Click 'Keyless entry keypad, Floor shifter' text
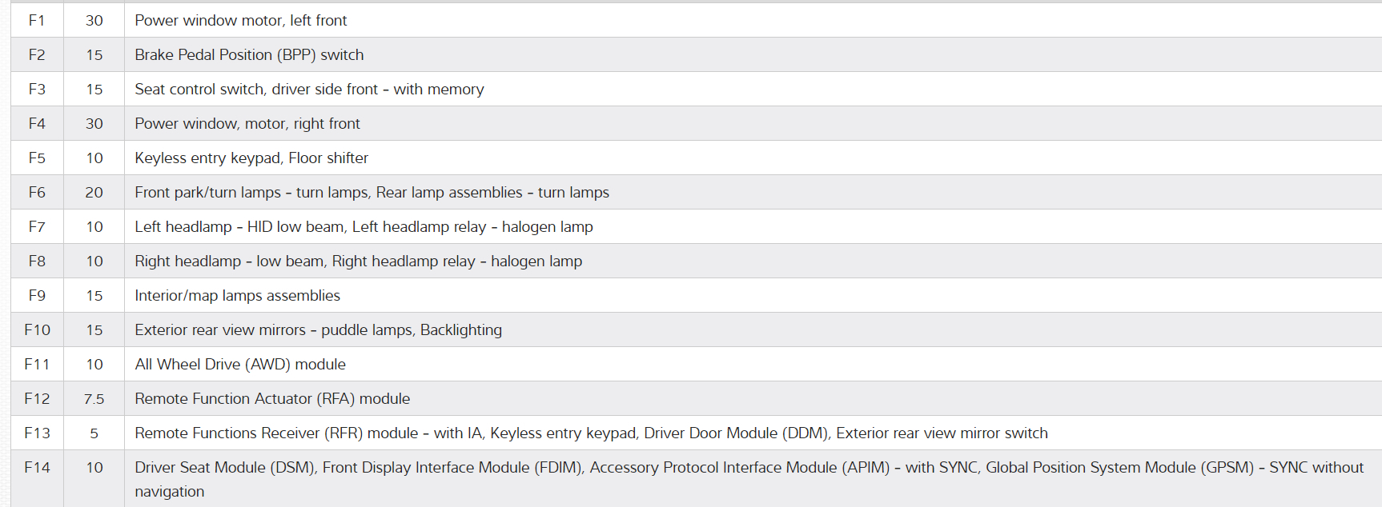1382x507 pixels. [x=251, y=158]
